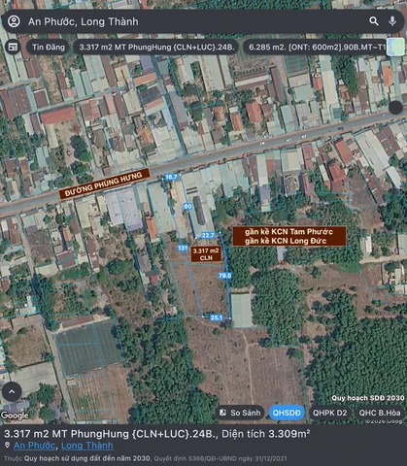Click the So Sánh compare button
407x466 pixels.
[x=240, y=413]
